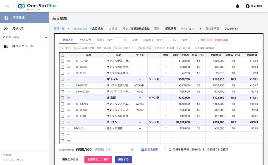Click the 別提案として保存 button
The height and width of the screenshot is (165, 268).
(x=98, y=159)
